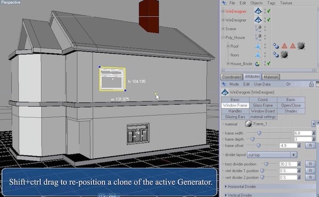
Task: Expand the red WinDesigner tree node
Action: coord(223,11)
